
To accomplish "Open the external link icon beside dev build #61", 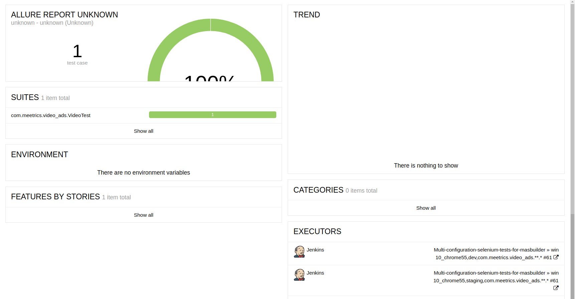I will pyautogui.click(x=556, y=257).
